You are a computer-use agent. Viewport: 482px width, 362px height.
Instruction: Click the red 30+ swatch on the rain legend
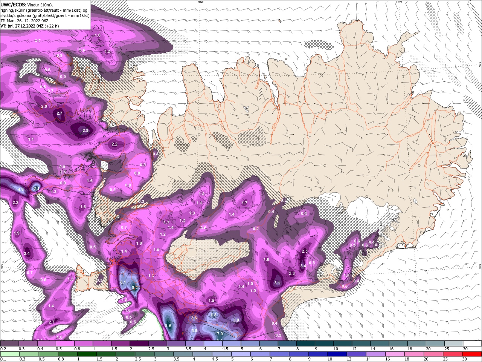[x=472, y=354]
